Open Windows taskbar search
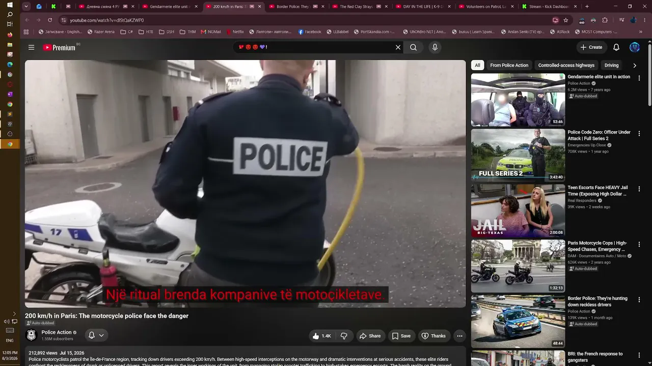 [10, 15]
